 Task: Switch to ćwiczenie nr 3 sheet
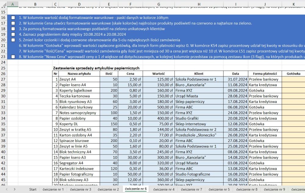[x=81, y=189]
